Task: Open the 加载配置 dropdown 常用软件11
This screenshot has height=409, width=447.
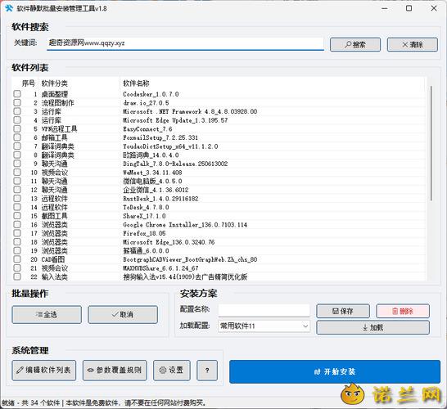Action: [264, 326]
